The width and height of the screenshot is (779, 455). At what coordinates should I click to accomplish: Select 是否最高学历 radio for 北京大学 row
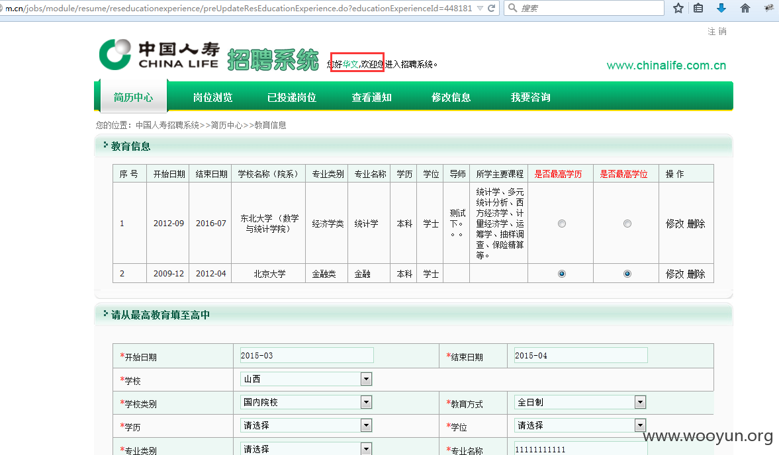pos(562,274)
